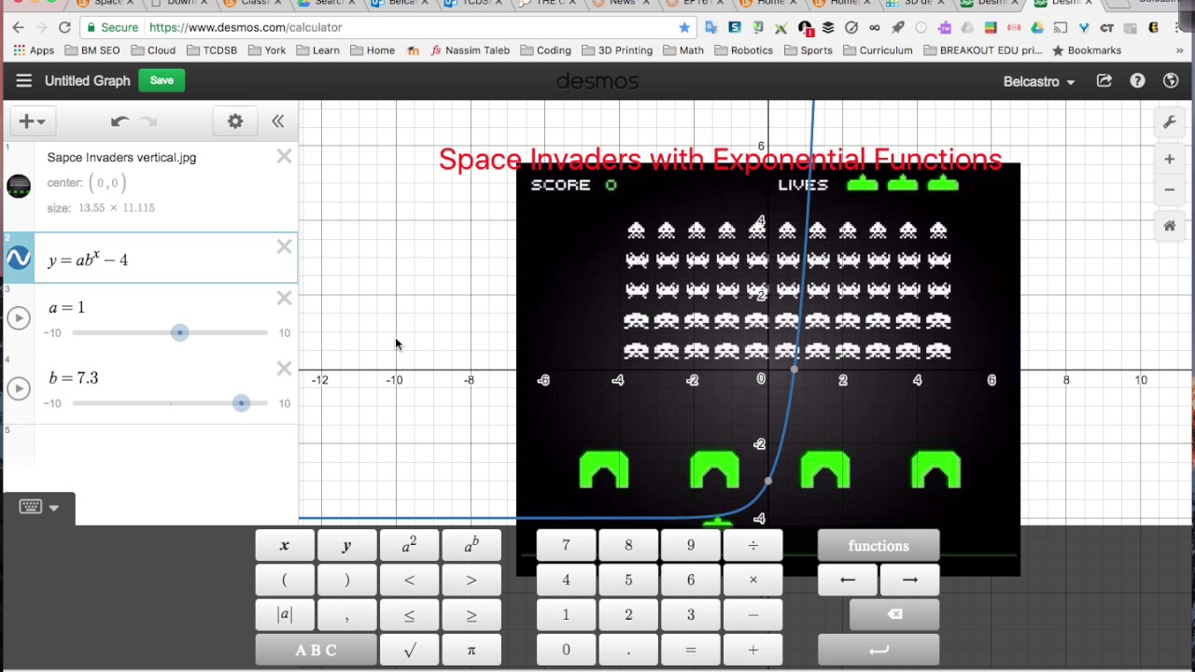Open the language globe icon

(x=1171, y=81)
